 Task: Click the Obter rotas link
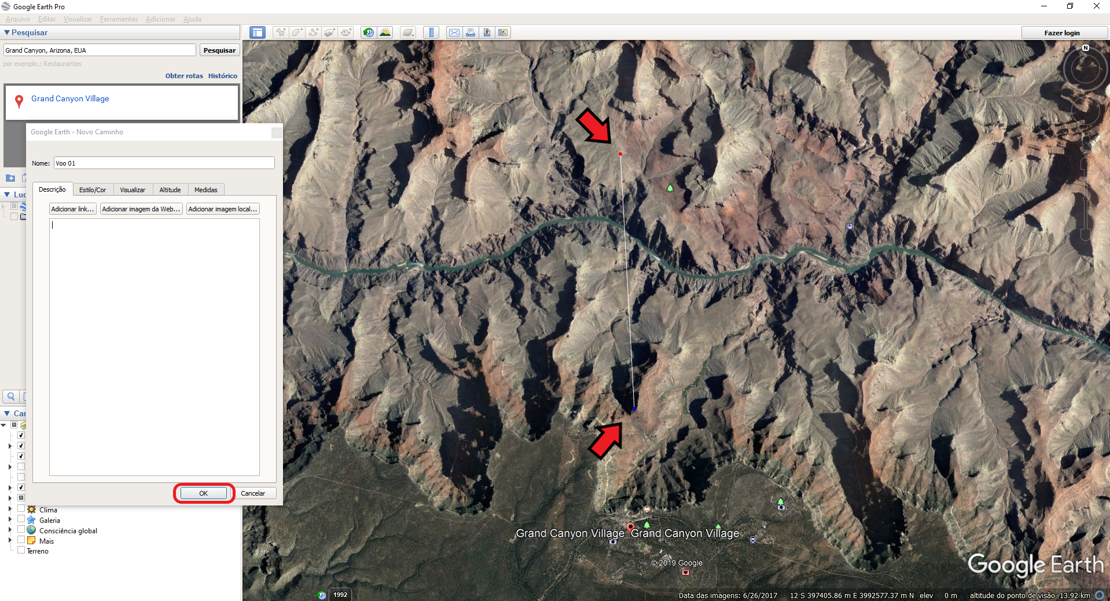click(x=184, y=76)
